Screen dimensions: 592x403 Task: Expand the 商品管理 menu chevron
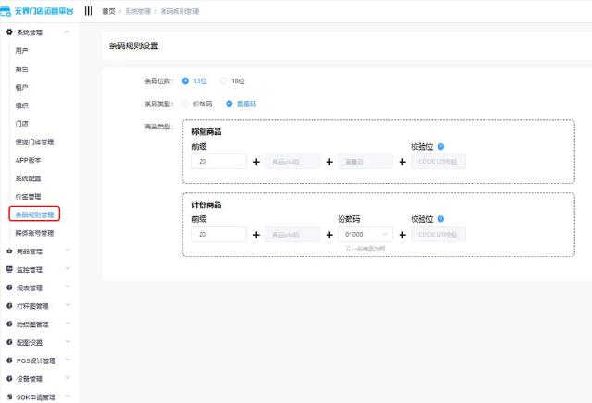pos(68,250)
